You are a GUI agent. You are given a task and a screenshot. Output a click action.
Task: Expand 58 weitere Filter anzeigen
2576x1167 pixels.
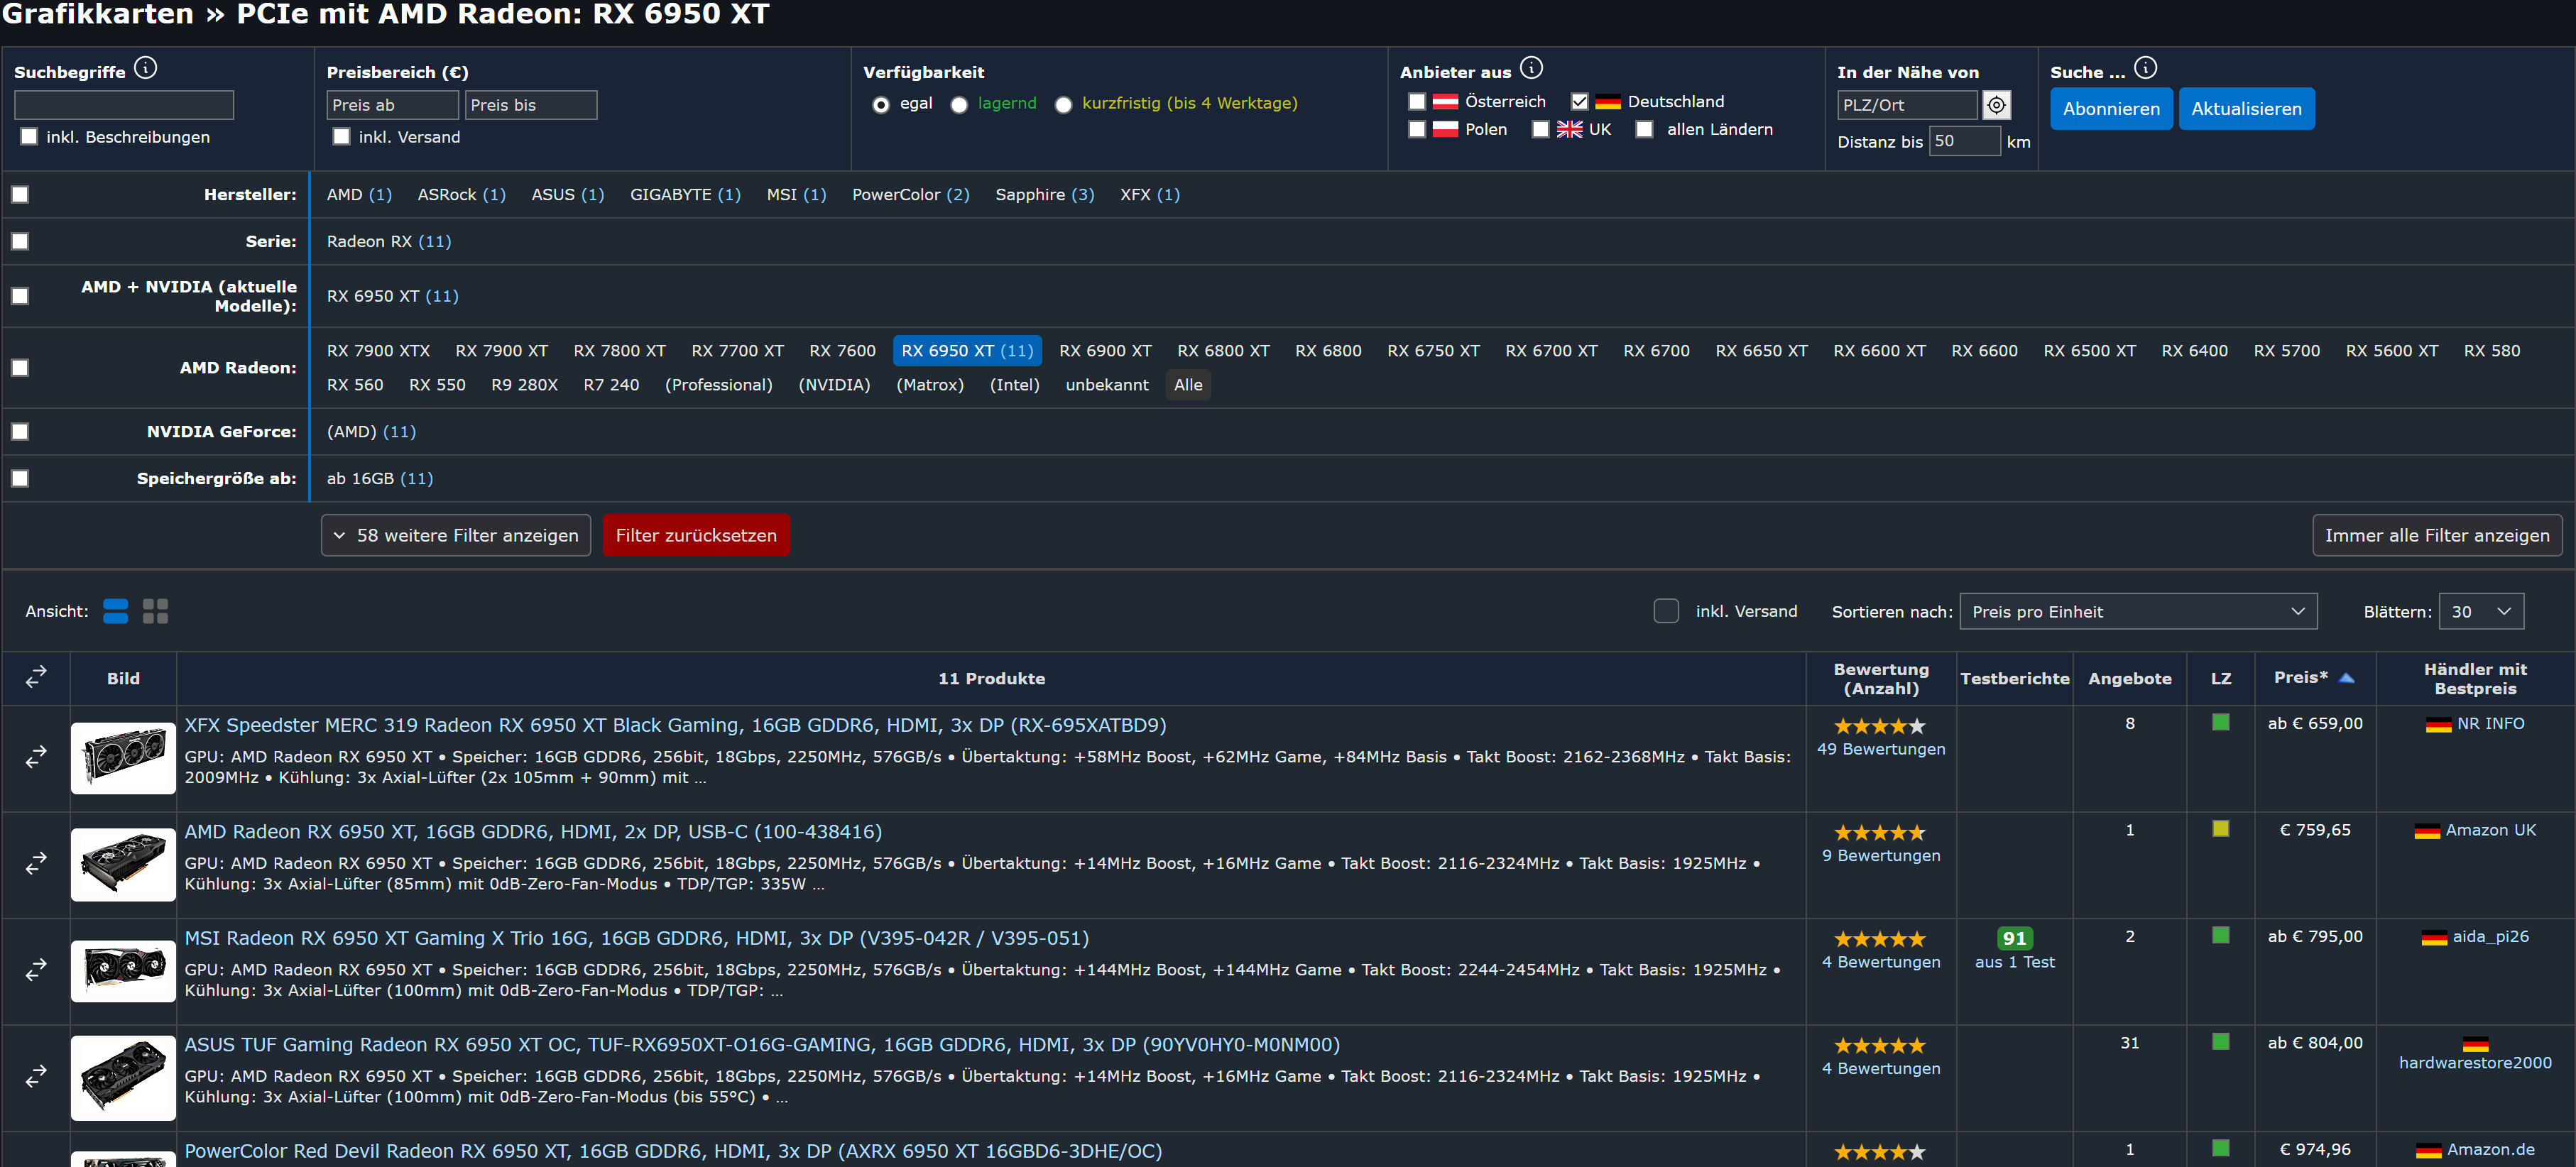point(456,535)
